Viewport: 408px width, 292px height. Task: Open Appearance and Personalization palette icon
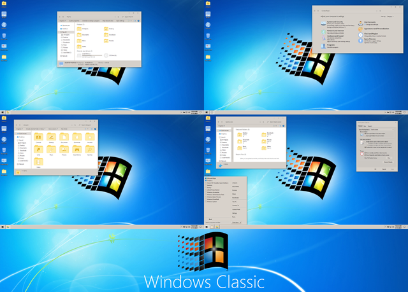(361, 29)
